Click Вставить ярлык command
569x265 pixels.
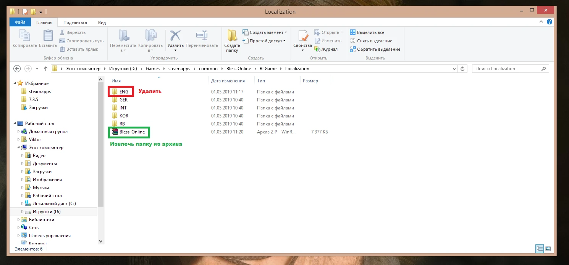[79, 49]
